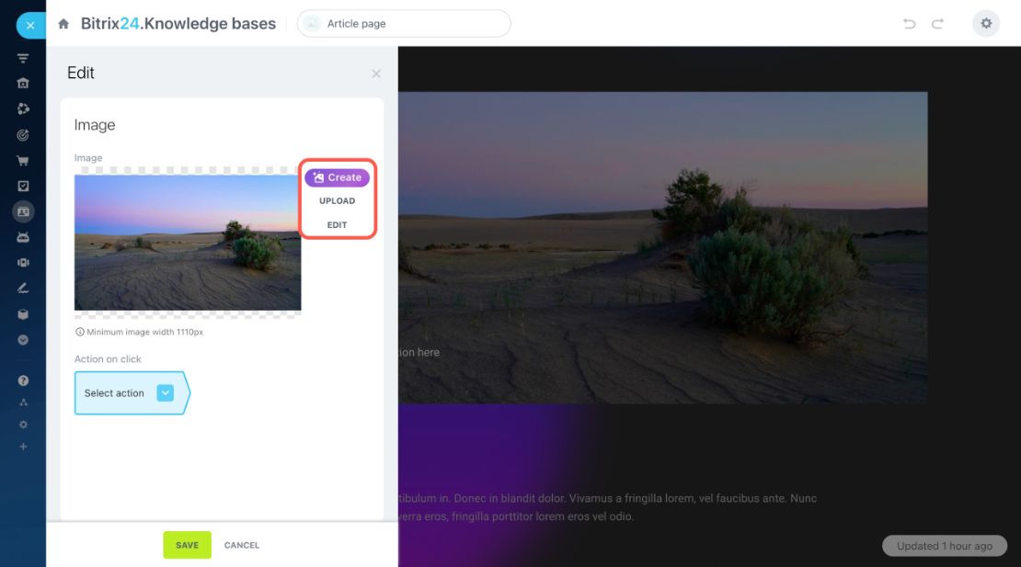Viewport: 1021px width, 567px height.
Task: Close the Bitrix24 slider with the blue X
Action: 30,26
